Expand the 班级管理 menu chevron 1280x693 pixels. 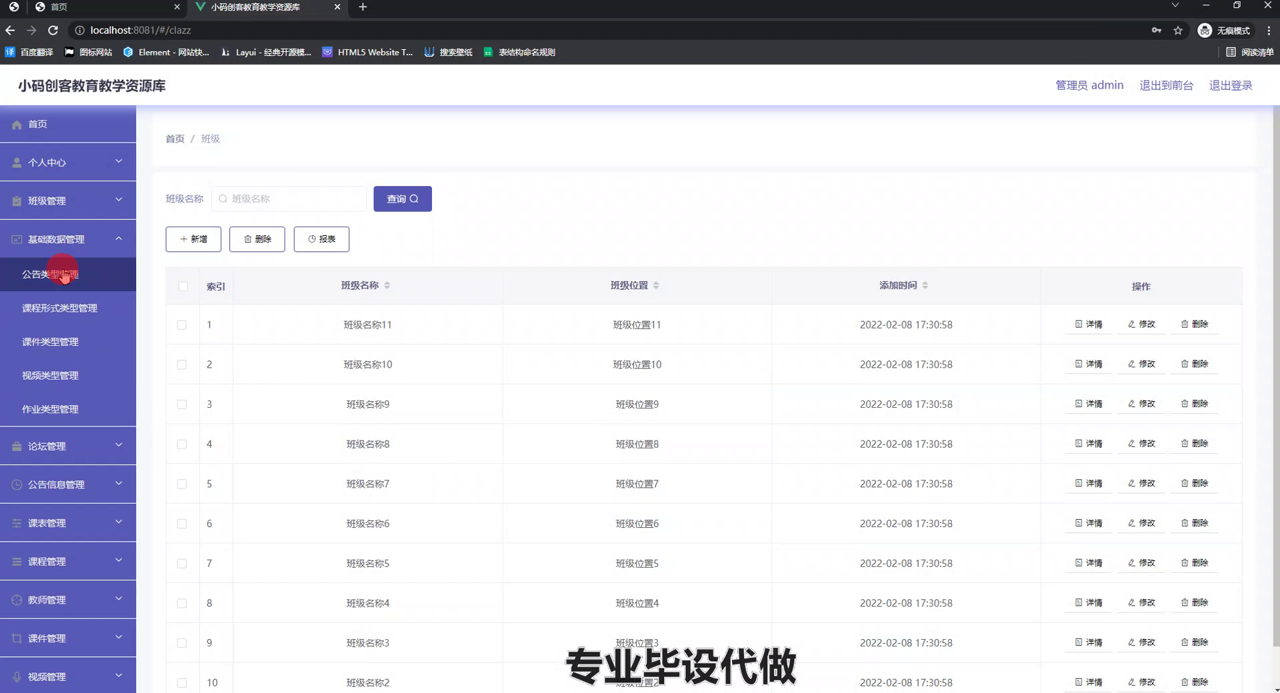[x=119, y=200]
